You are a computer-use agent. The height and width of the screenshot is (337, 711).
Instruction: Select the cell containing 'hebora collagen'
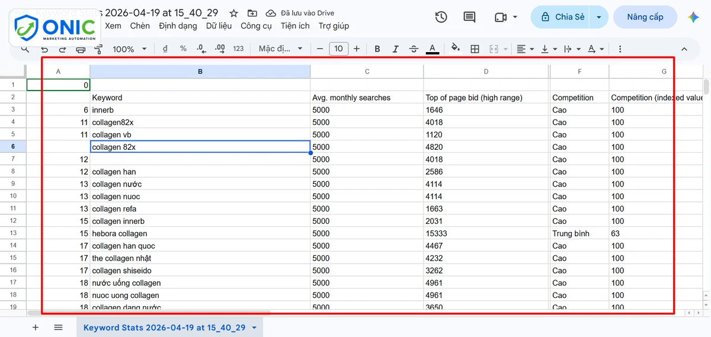[200, 233]
